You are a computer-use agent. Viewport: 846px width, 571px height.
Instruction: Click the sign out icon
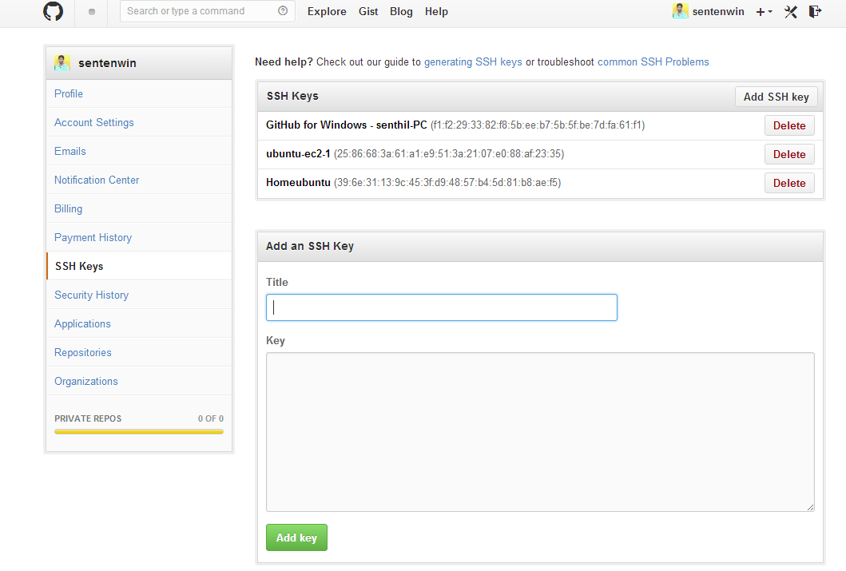(x=815, y=12)
